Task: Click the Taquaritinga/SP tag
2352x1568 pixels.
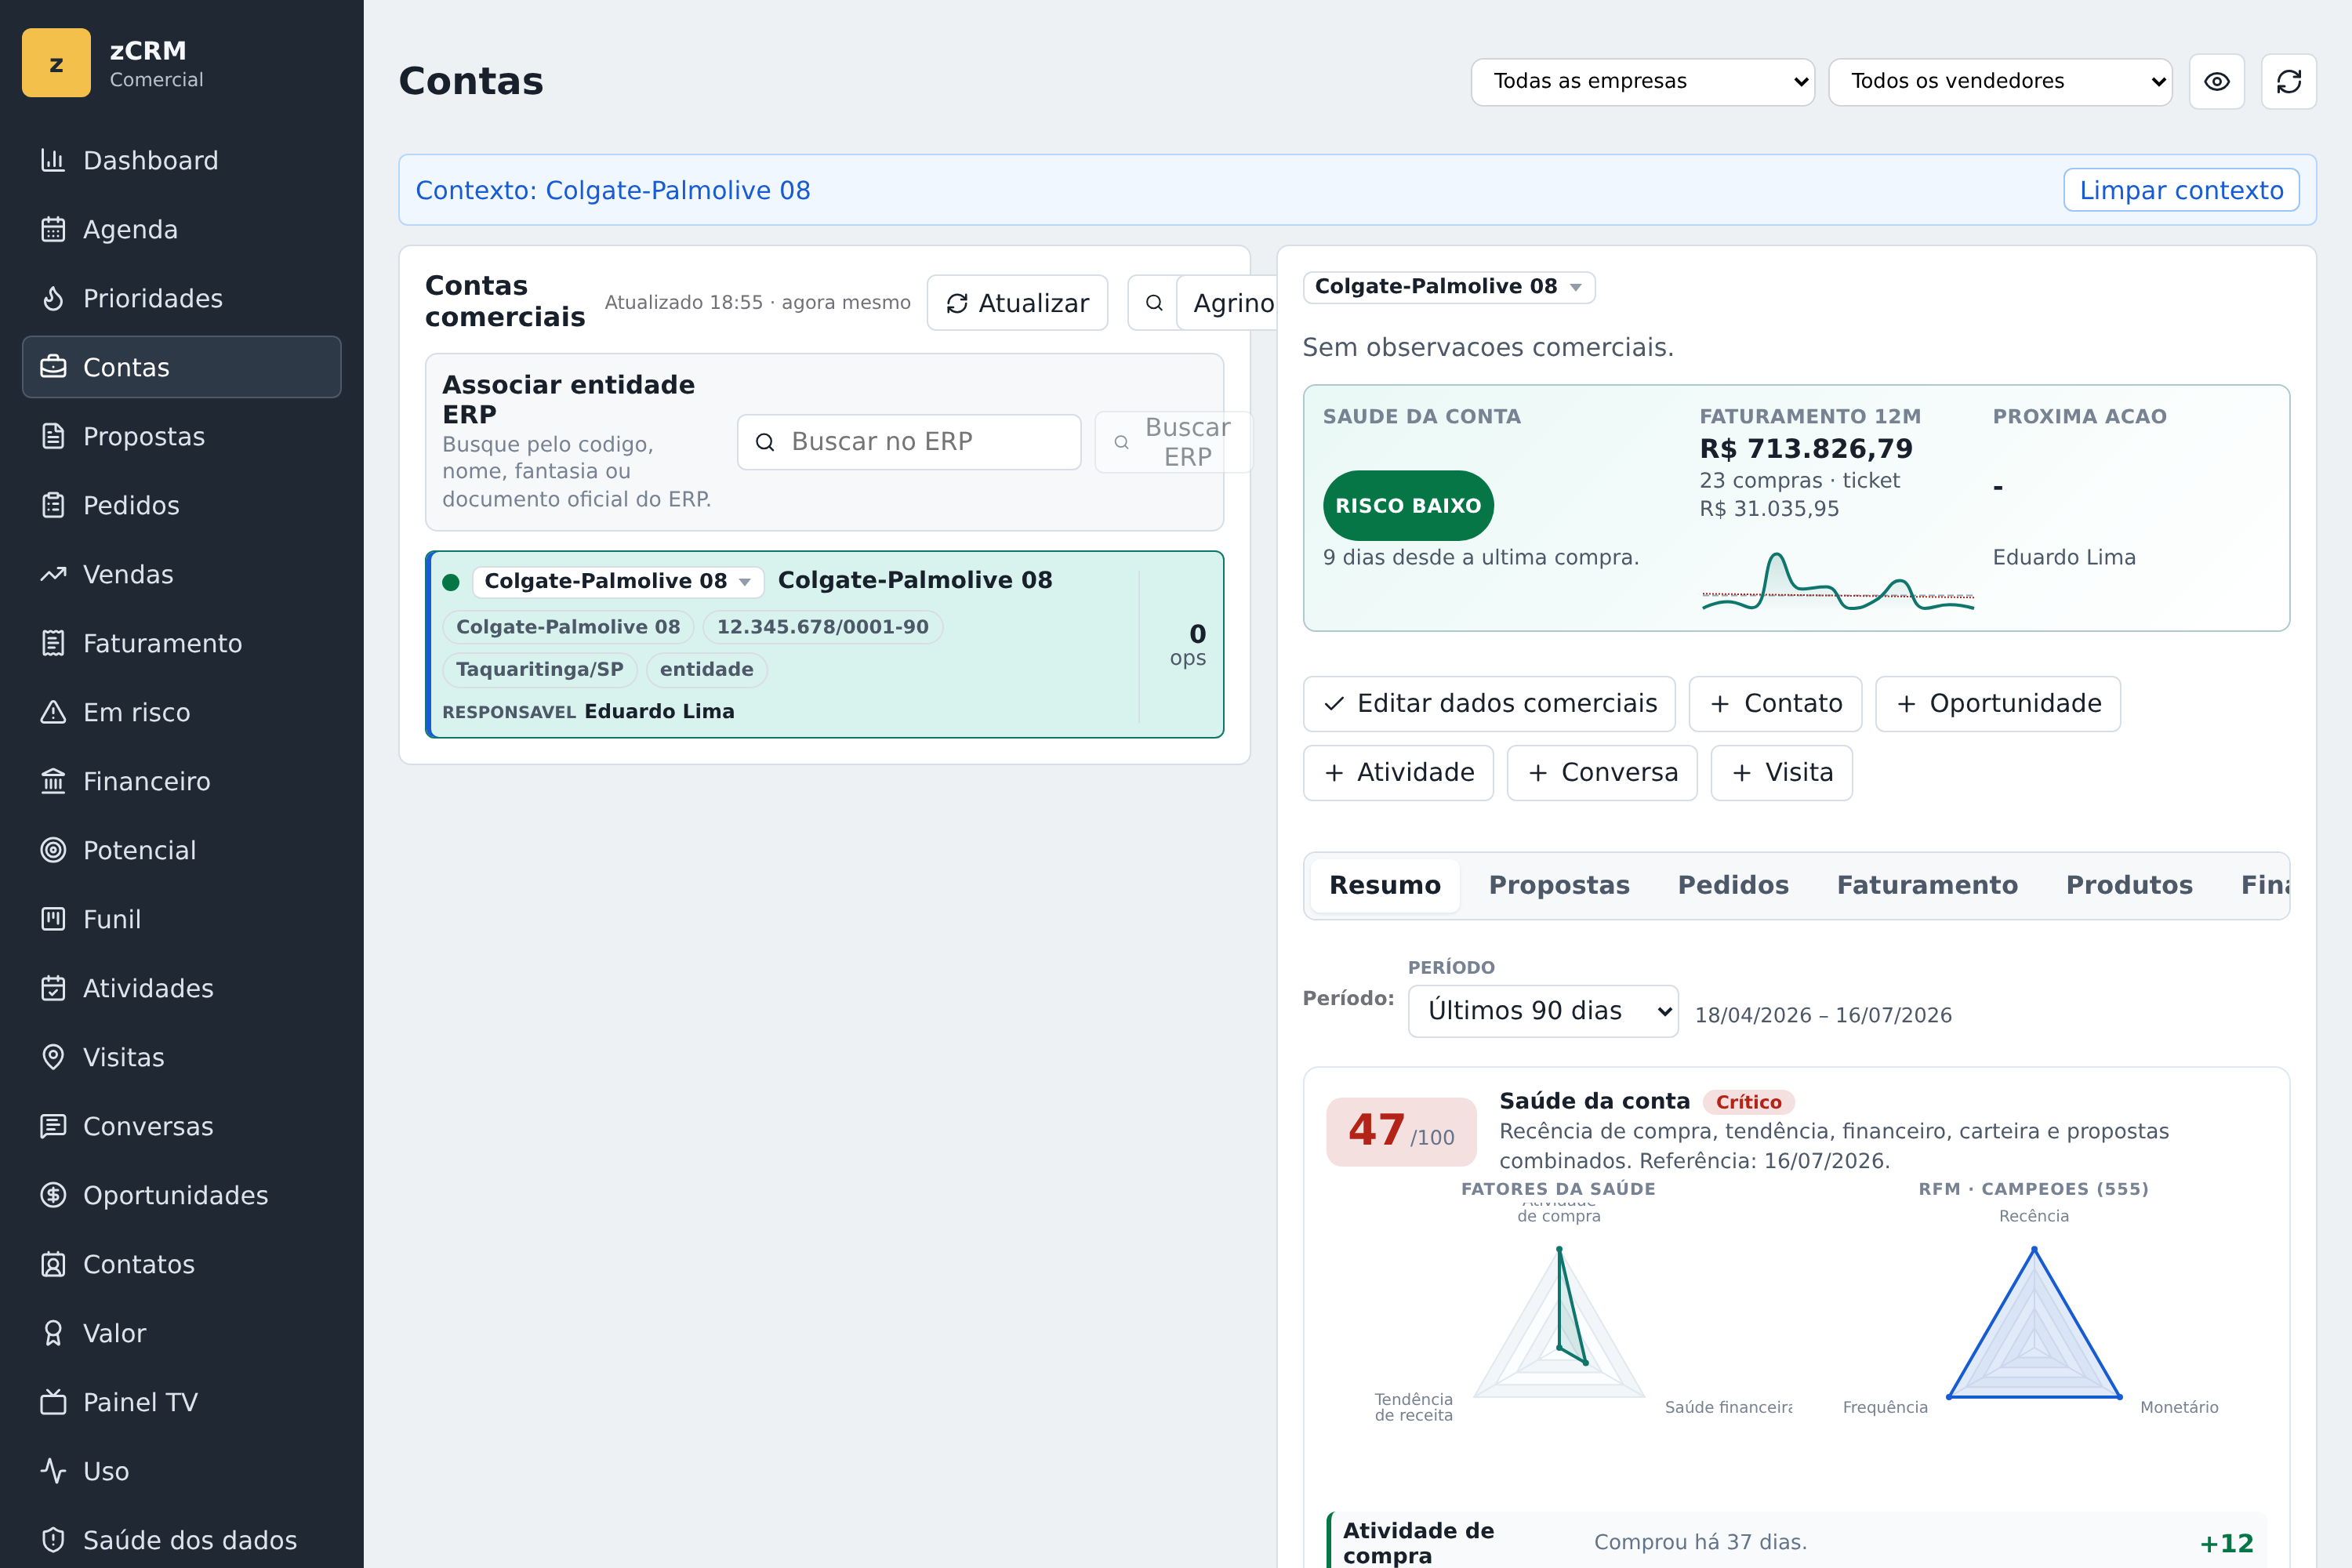Action: pos(539,670)
